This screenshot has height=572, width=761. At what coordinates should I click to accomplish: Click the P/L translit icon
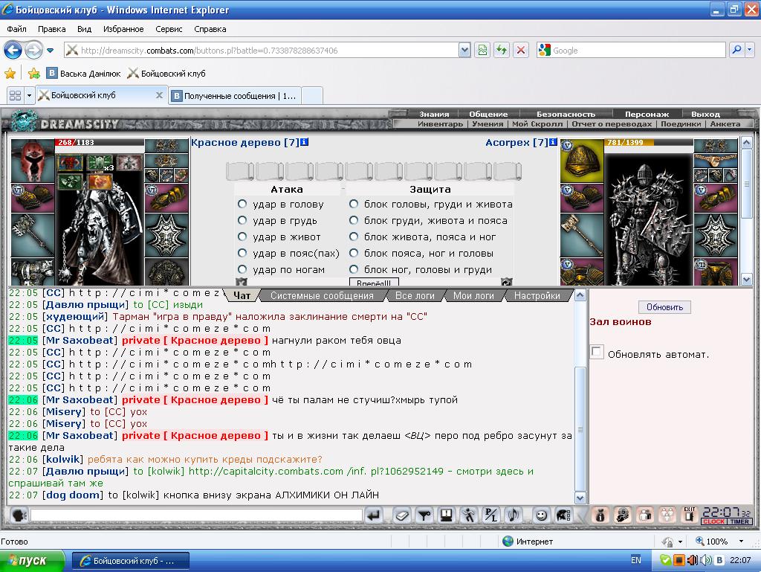point(491,515)
